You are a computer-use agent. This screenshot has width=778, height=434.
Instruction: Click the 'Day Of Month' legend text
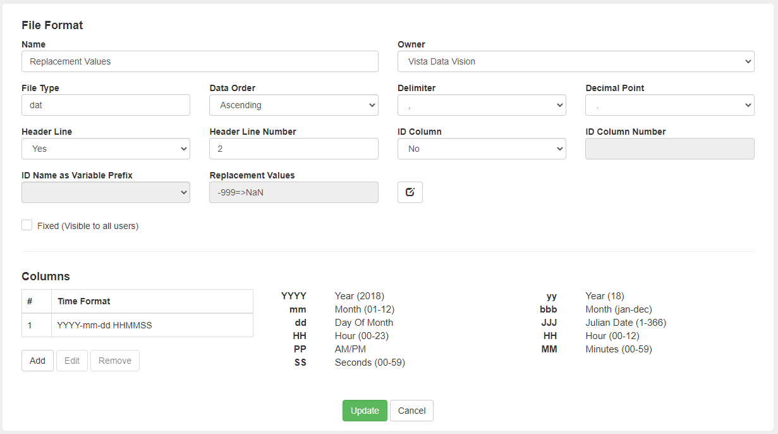tap(364, 323)
